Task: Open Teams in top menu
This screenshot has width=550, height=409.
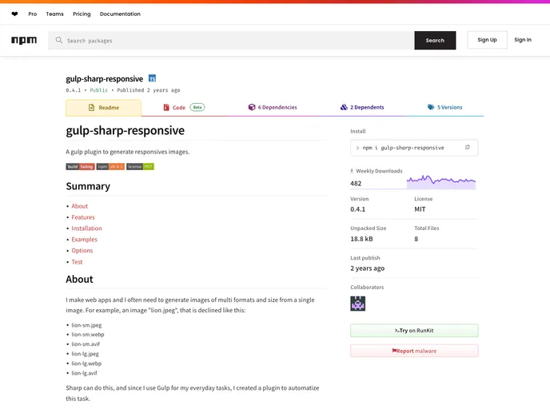Action: (54, 14)
